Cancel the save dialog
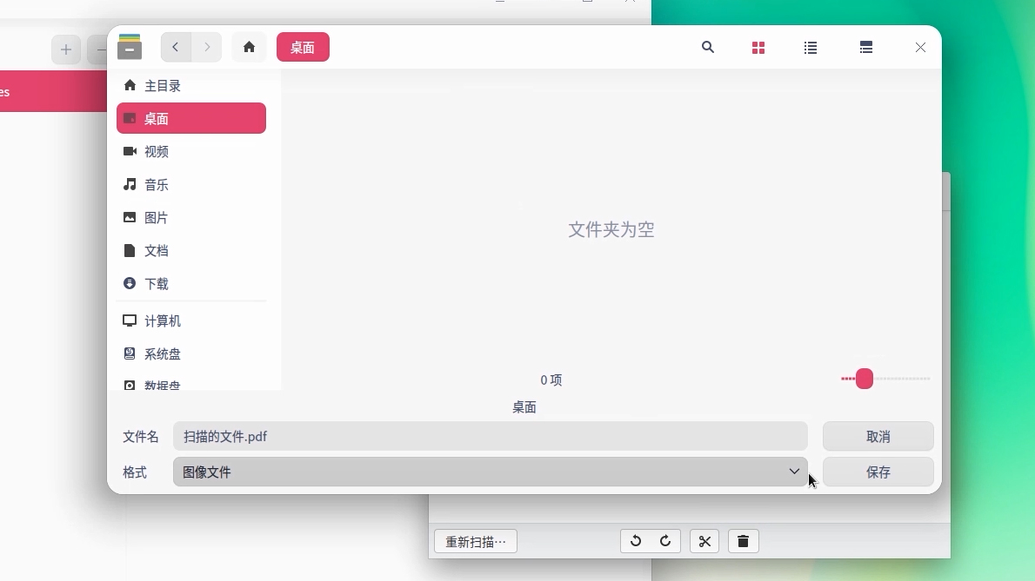Viewport: 1035px width, 581px height. [x=878, y=436]
